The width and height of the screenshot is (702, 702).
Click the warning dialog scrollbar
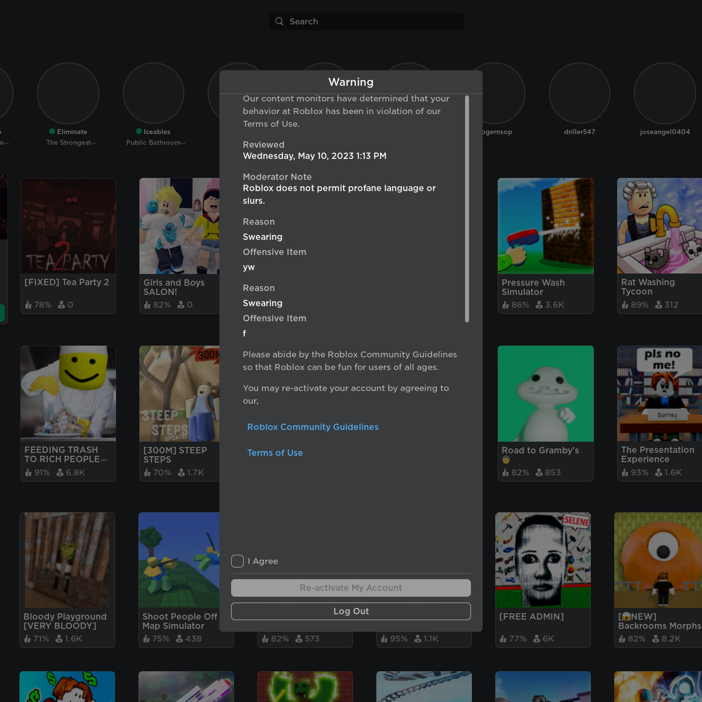(x=467, y=209)
